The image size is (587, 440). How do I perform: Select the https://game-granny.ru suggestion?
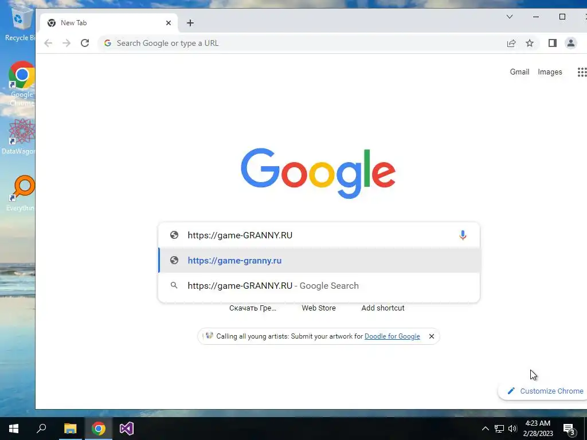(319, 261)
